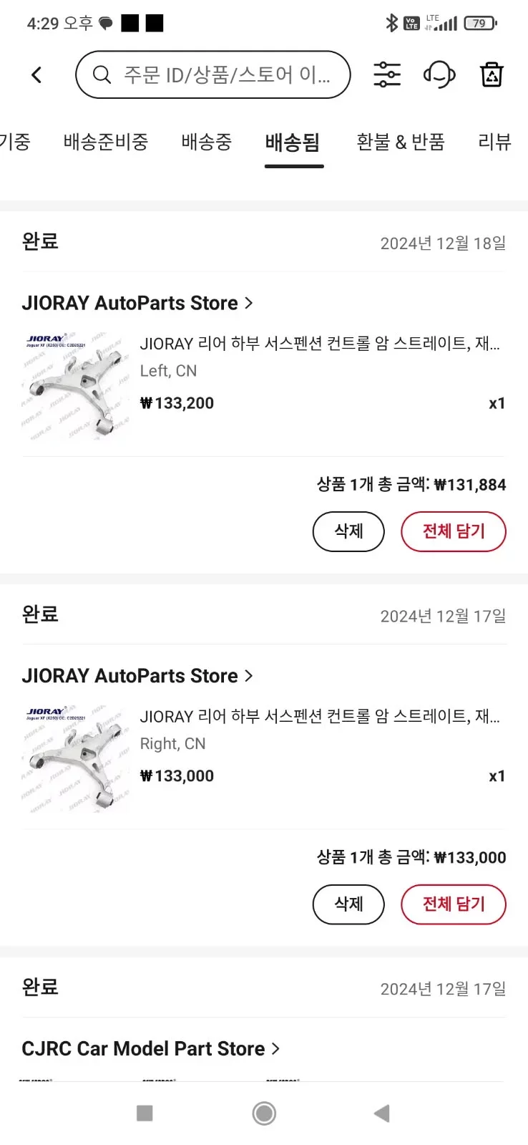Viewport: 528px width, 1145px height.
Task: Delete the ₩133,000 order
Action: click(348, 904)
